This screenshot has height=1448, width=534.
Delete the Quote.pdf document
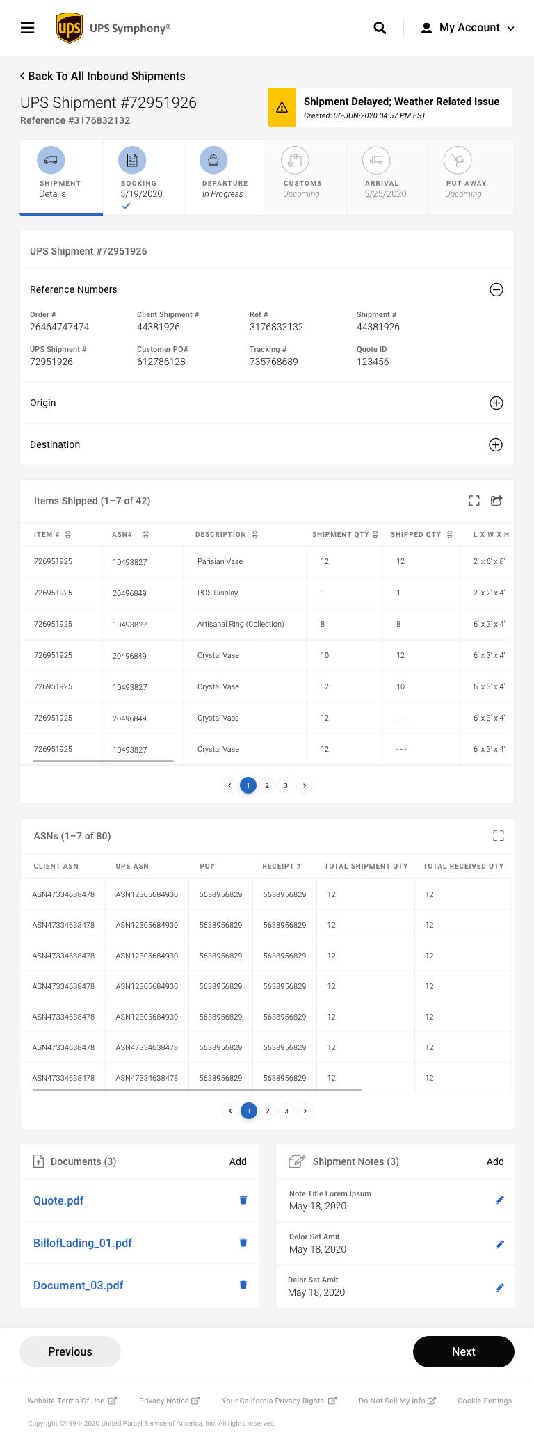[243, 1200]
